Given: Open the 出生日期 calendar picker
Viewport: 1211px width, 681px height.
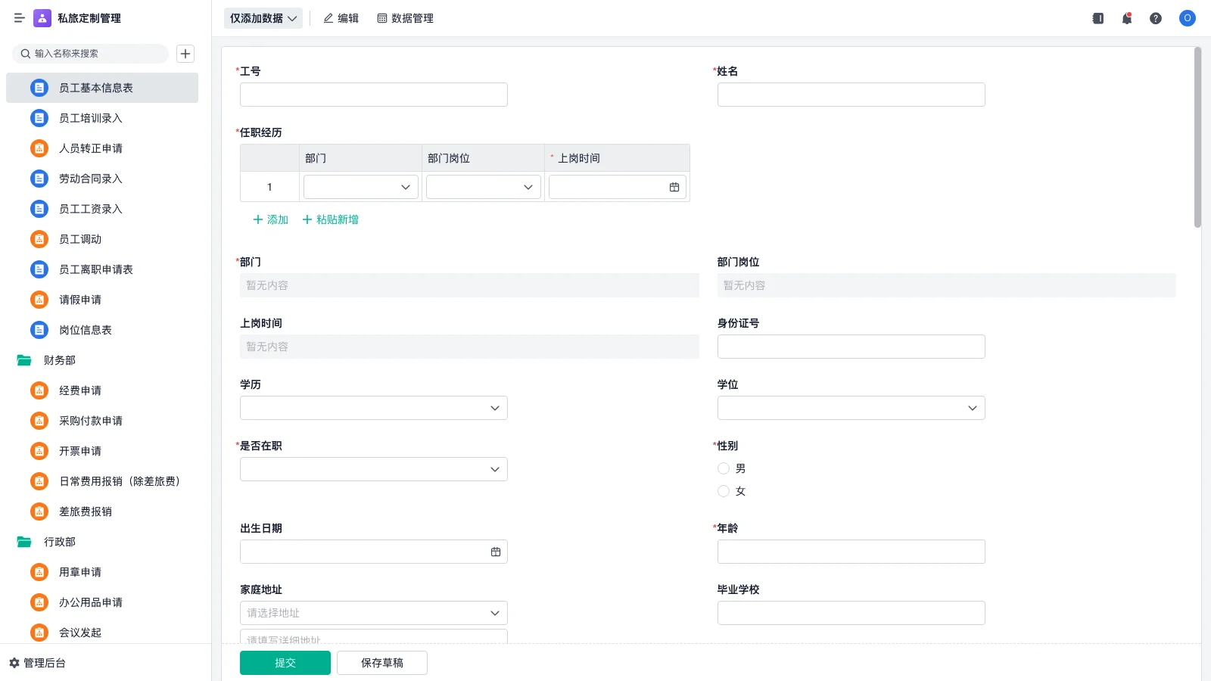Looking at the screenshot, I should click(x=496, y=551).
